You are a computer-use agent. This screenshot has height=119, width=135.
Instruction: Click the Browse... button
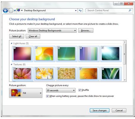(x=86, y=31)
